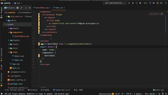This screenshot has width=168, height=95.
Task: Change file encoding UTF-8 in status bar
Action: 129,94
